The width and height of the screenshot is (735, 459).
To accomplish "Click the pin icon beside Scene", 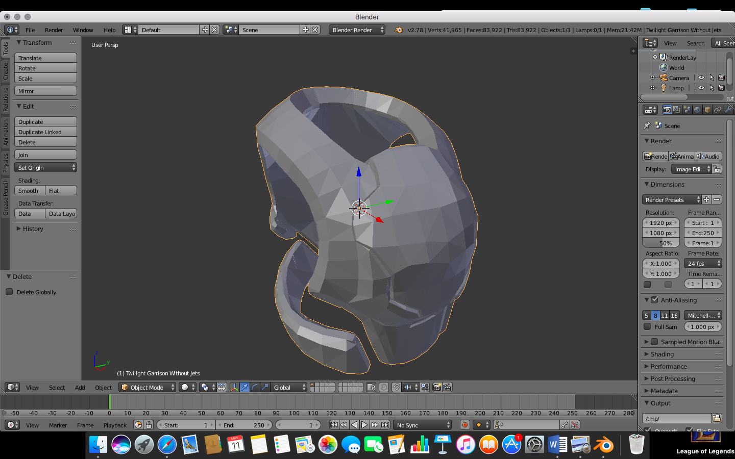I will pos(647,125).
